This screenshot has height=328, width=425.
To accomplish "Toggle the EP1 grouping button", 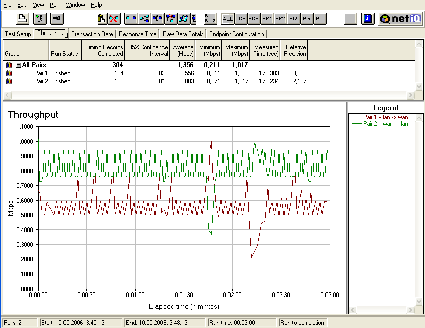I will (x=267, y=19).
